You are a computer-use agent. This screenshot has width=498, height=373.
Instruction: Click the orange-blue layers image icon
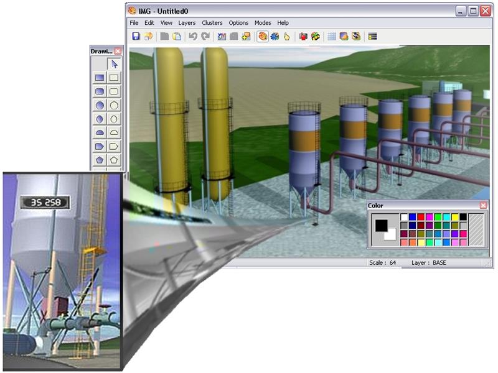coord(344,37)
